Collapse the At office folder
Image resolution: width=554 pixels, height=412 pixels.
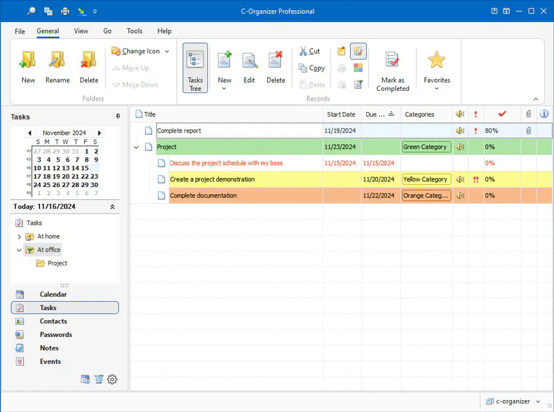tap(19, 250)
